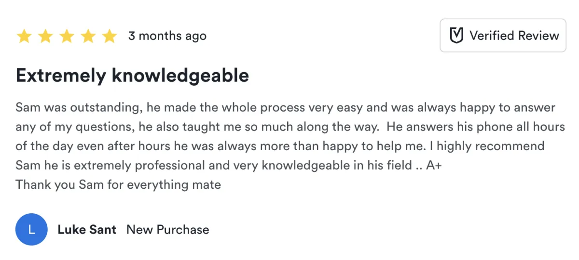Click the Verified Review text label
The width and height of the screenshot is (579, 260).
[514, 36]
